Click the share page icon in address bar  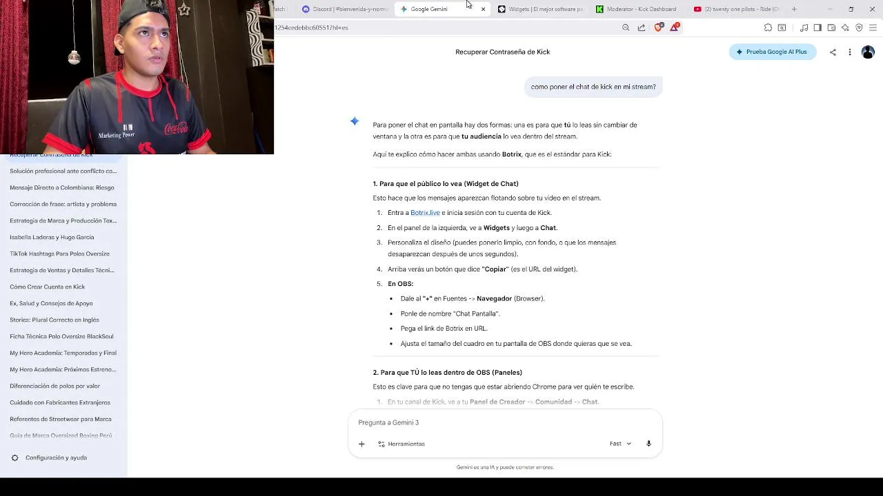click(x=642, y=28)
